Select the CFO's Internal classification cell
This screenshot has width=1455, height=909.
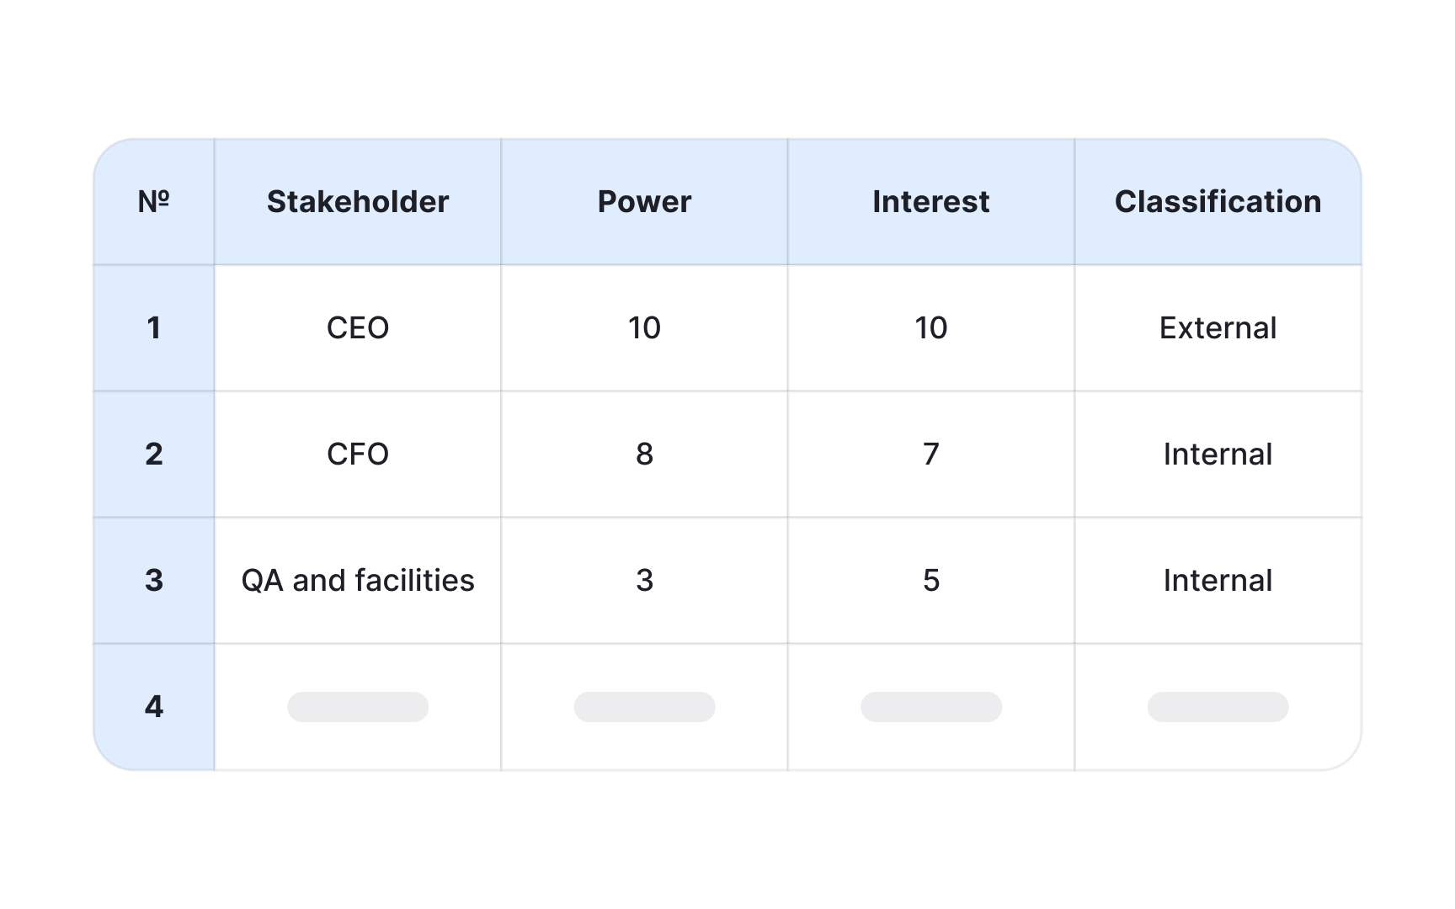(1218, 454)
